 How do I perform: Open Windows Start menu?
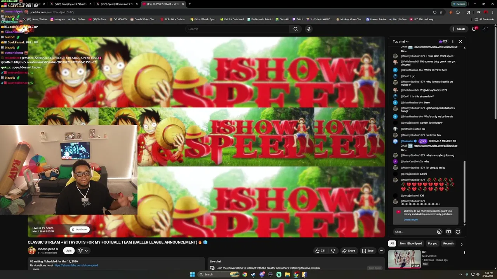point(192,274)
